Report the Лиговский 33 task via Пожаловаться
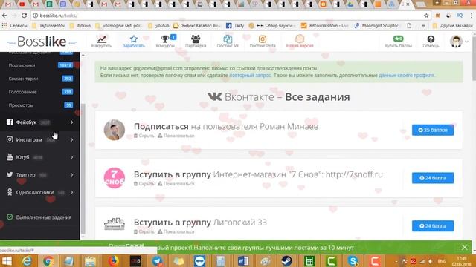 176,231
